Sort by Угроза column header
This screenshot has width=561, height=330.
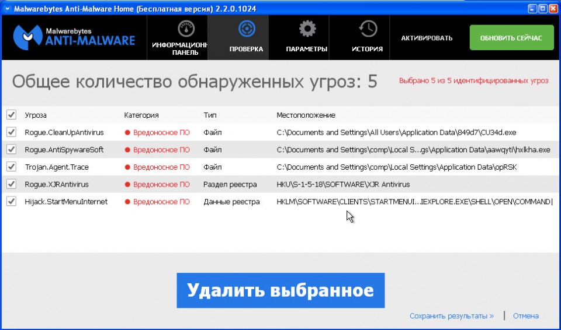36,115
